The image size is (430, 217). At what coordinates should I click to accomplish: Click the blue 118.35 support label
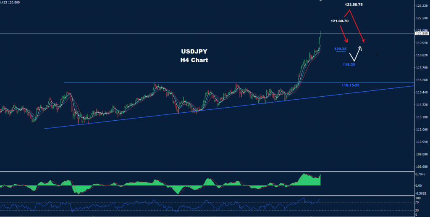tap(349, 64)
